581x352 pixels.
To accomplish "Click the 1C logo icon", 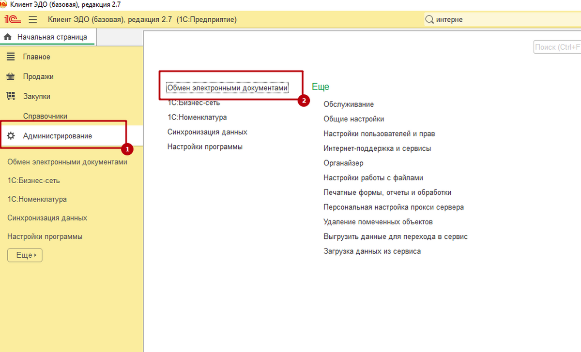I will tap(12, 20).
